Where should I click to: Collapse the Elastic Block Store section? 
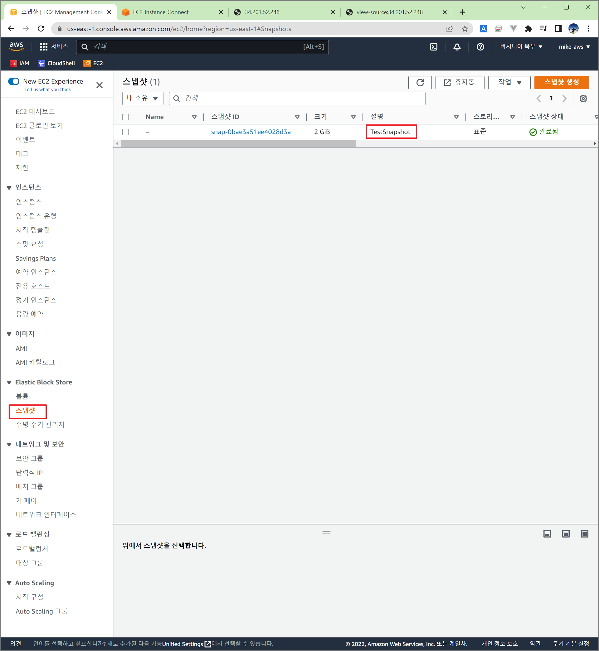click(x=9, y=383)
